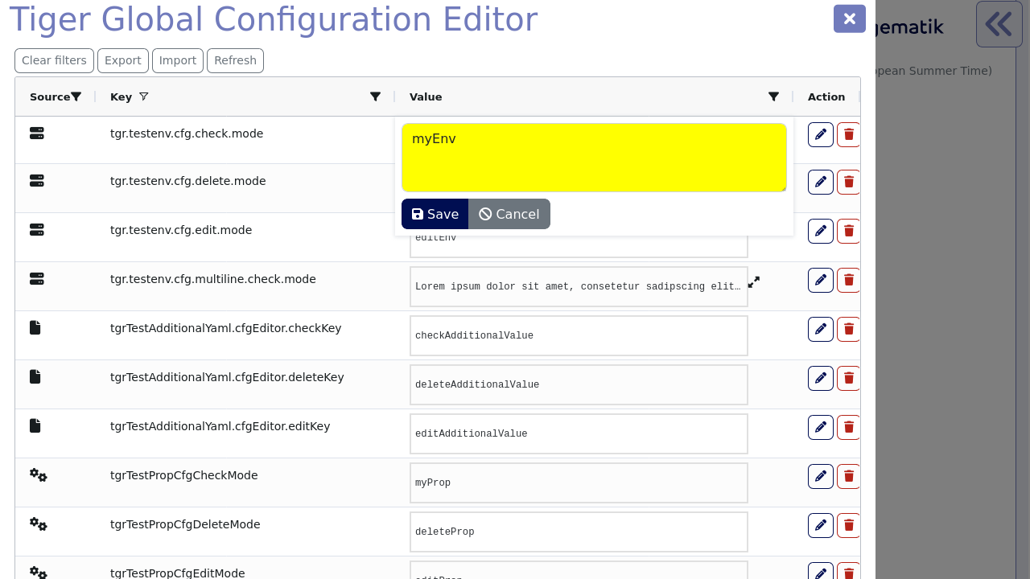The width and height of the screenshot is (1030, 579).
Task: Delete tgr.testenv.cfg.delete.mode entry
Action: pos(849,182)
